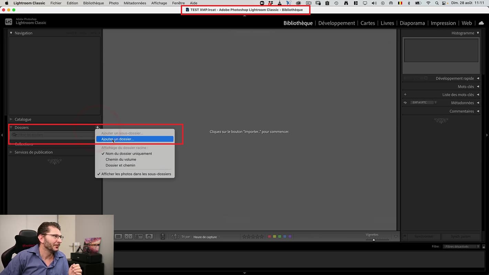
Task: Open toolbar content options arrow
Action: point(396,236)
